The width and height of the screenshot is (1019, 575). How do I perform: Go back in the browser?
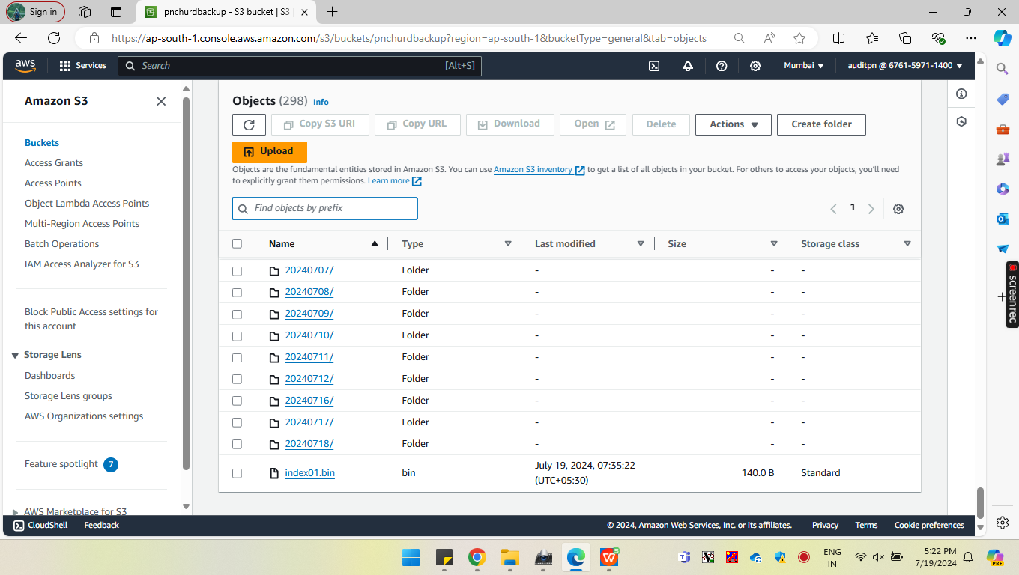point(21,38)
